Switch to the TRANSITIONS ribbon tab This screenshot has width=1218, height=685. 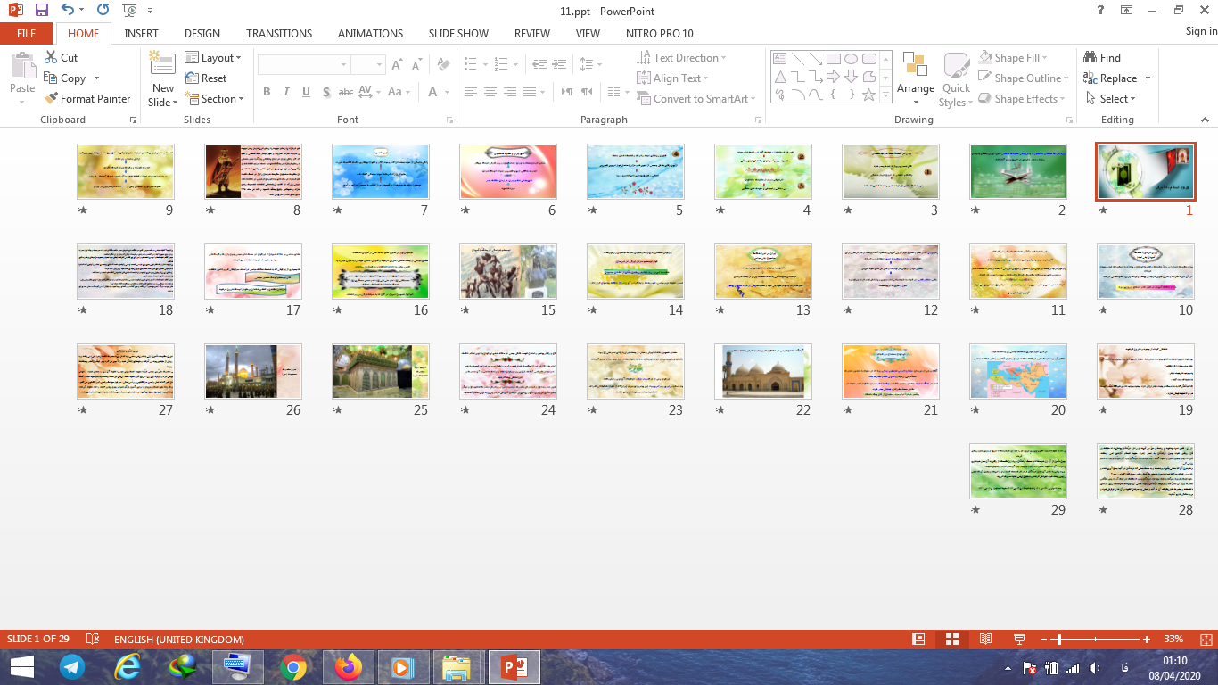tap(279, 33)
